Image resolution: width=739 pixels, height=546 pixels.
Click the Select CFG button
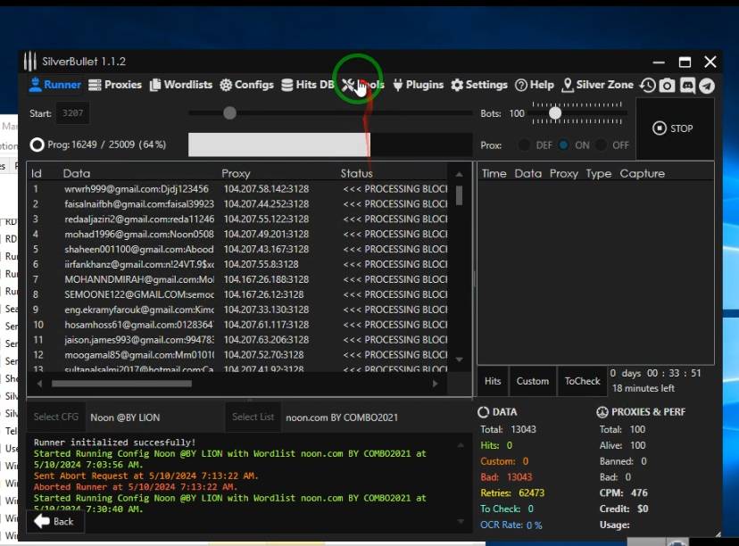click(56, 417)
